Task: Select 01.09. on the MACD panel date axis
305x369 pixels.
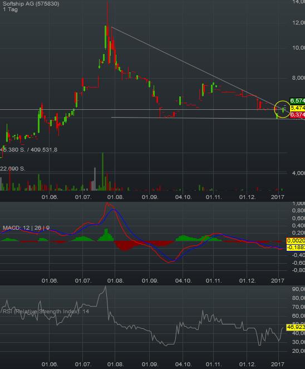Action: click(150, 281)
